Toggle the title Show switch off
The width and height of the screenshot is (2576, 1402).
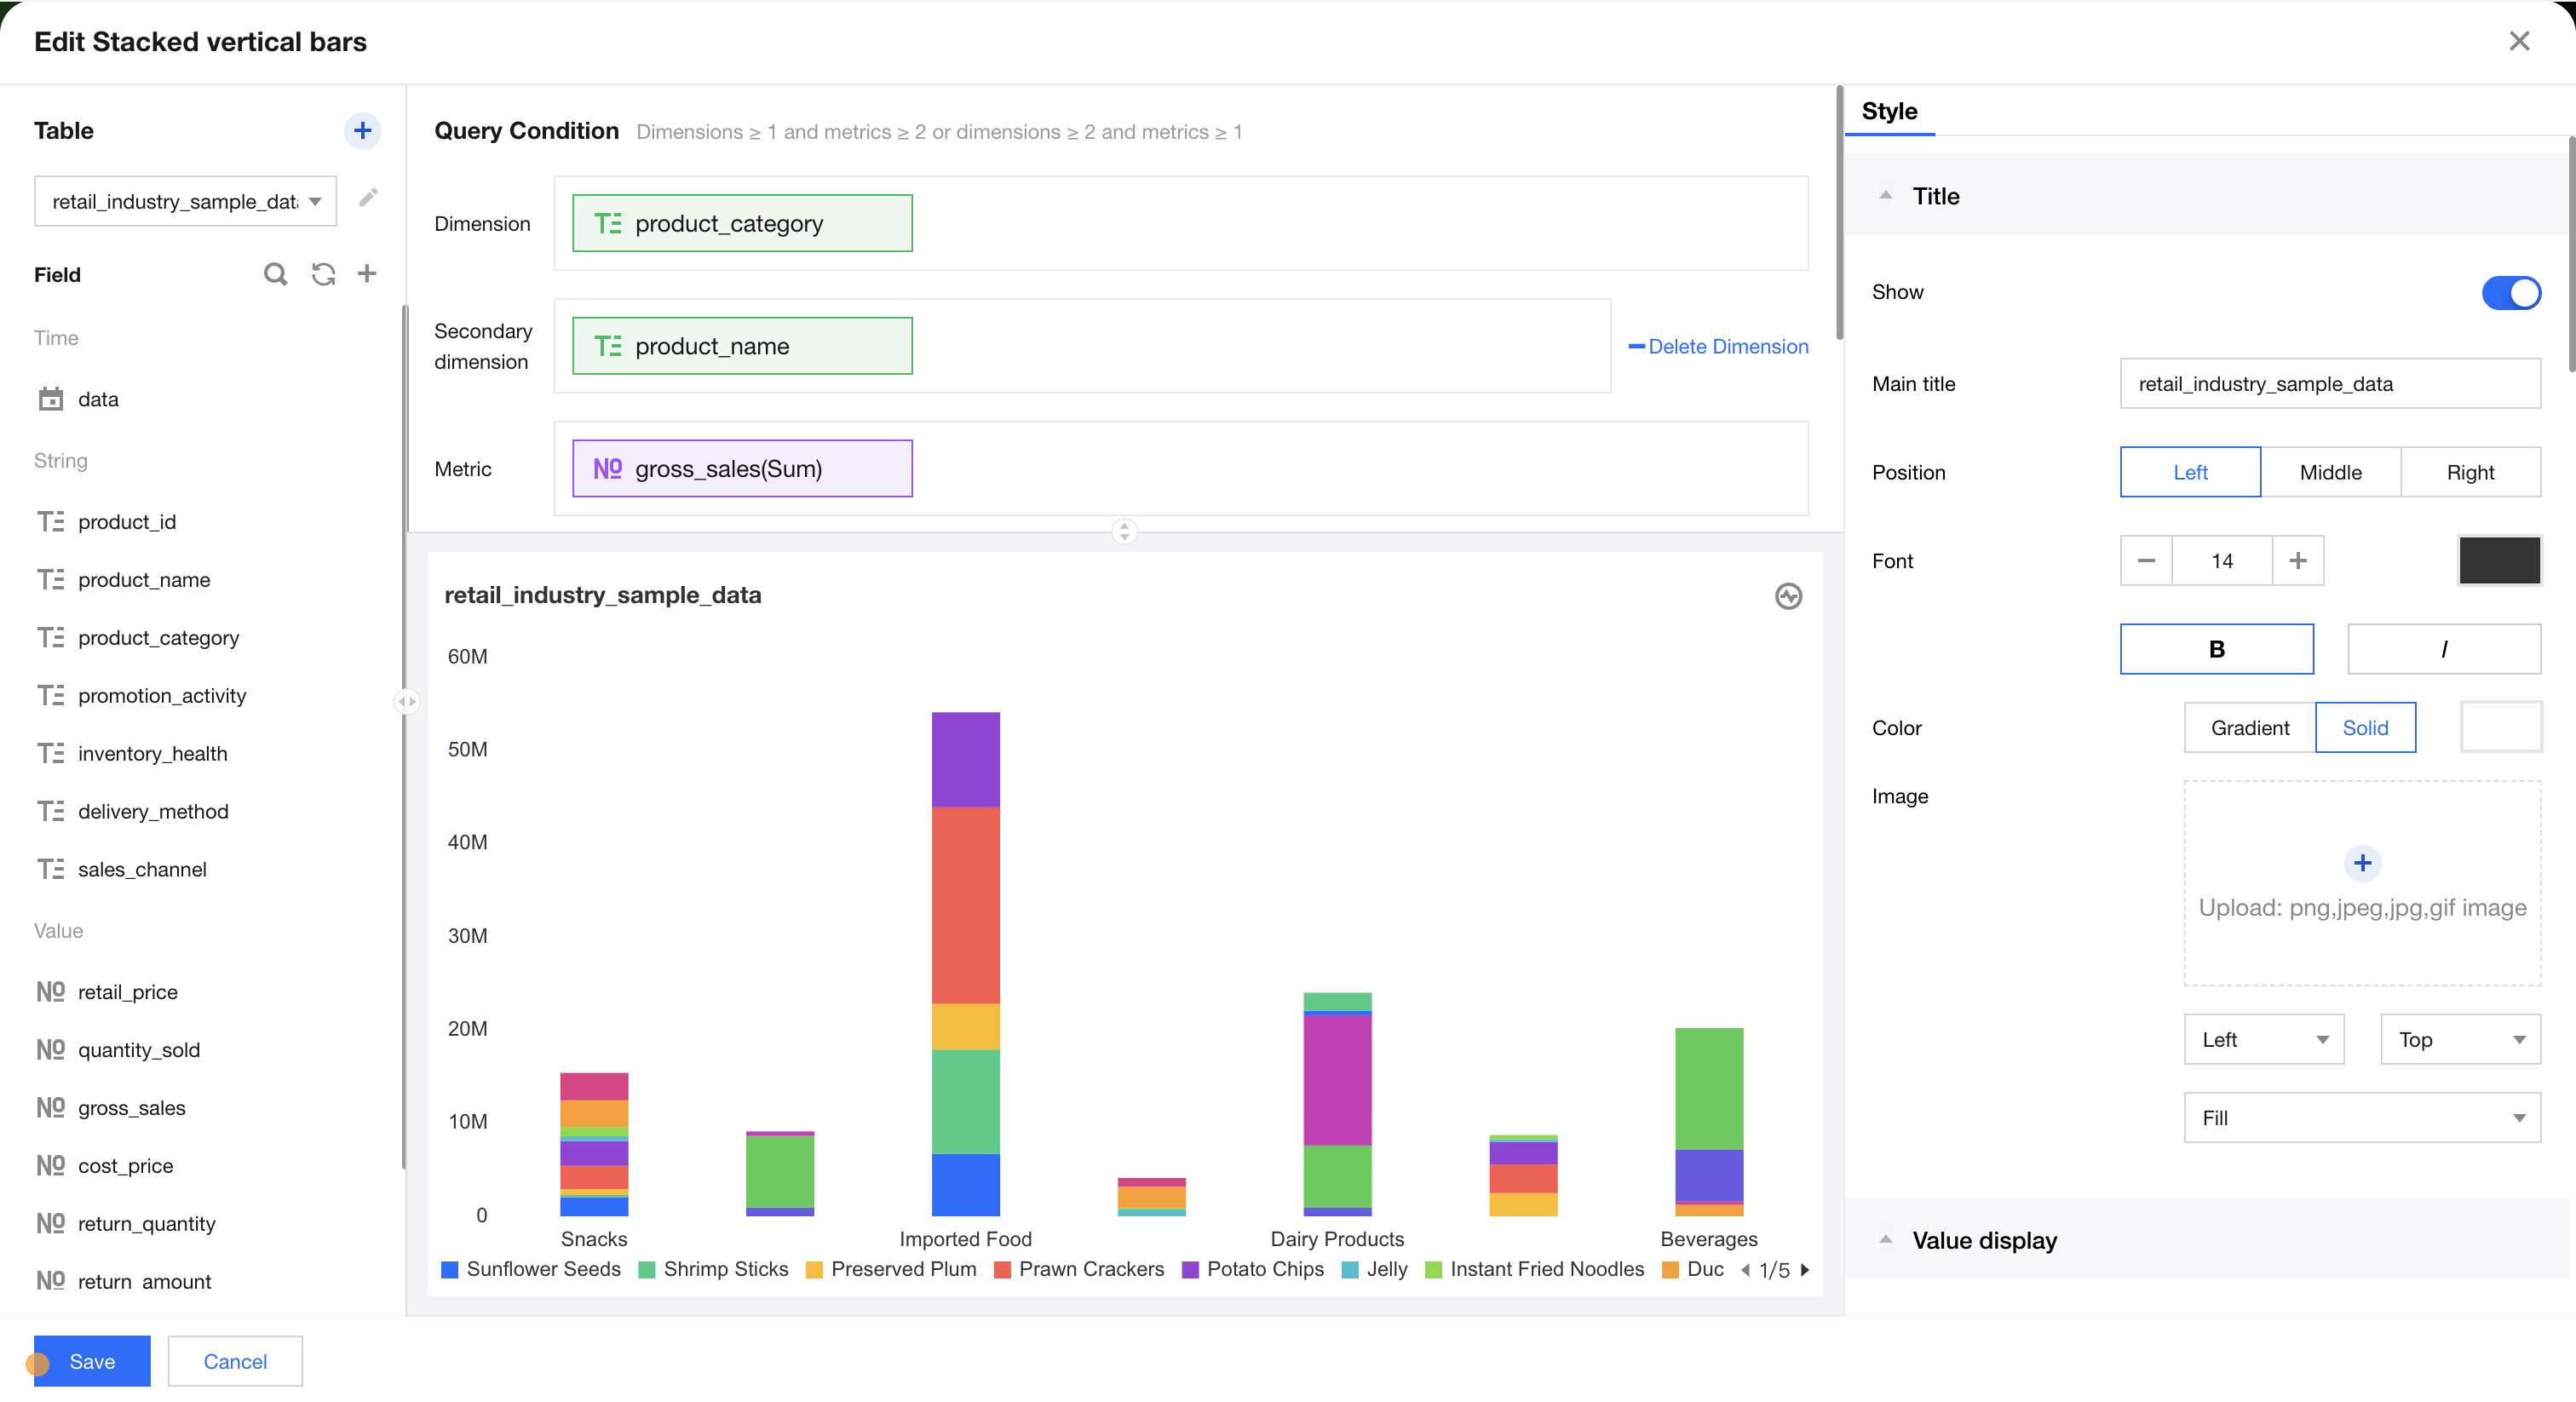[2510, 292]
